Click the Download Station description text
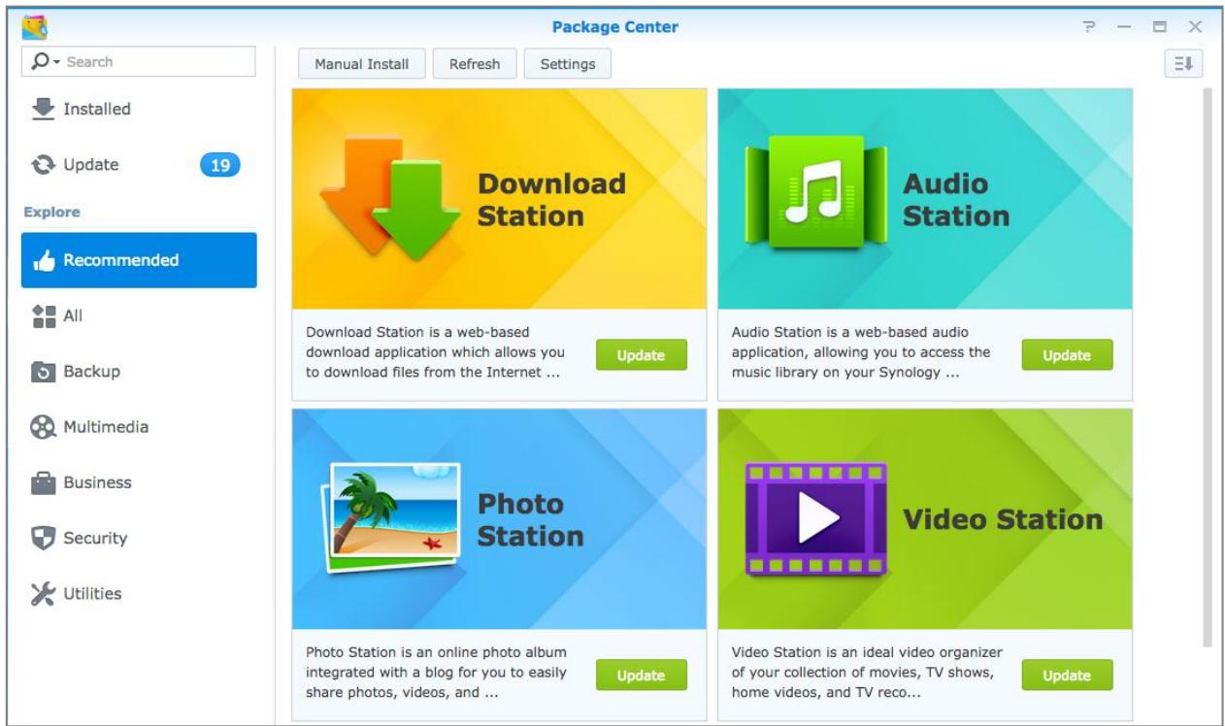Viewport: 1225px width, 726px height. tap(435, 353)
